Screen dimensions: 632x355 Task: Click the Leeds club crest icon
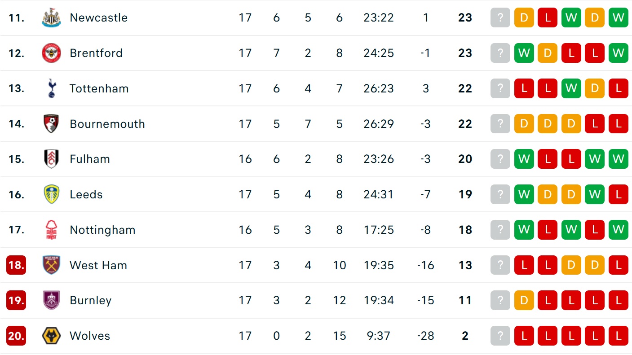tap(51, 194)
